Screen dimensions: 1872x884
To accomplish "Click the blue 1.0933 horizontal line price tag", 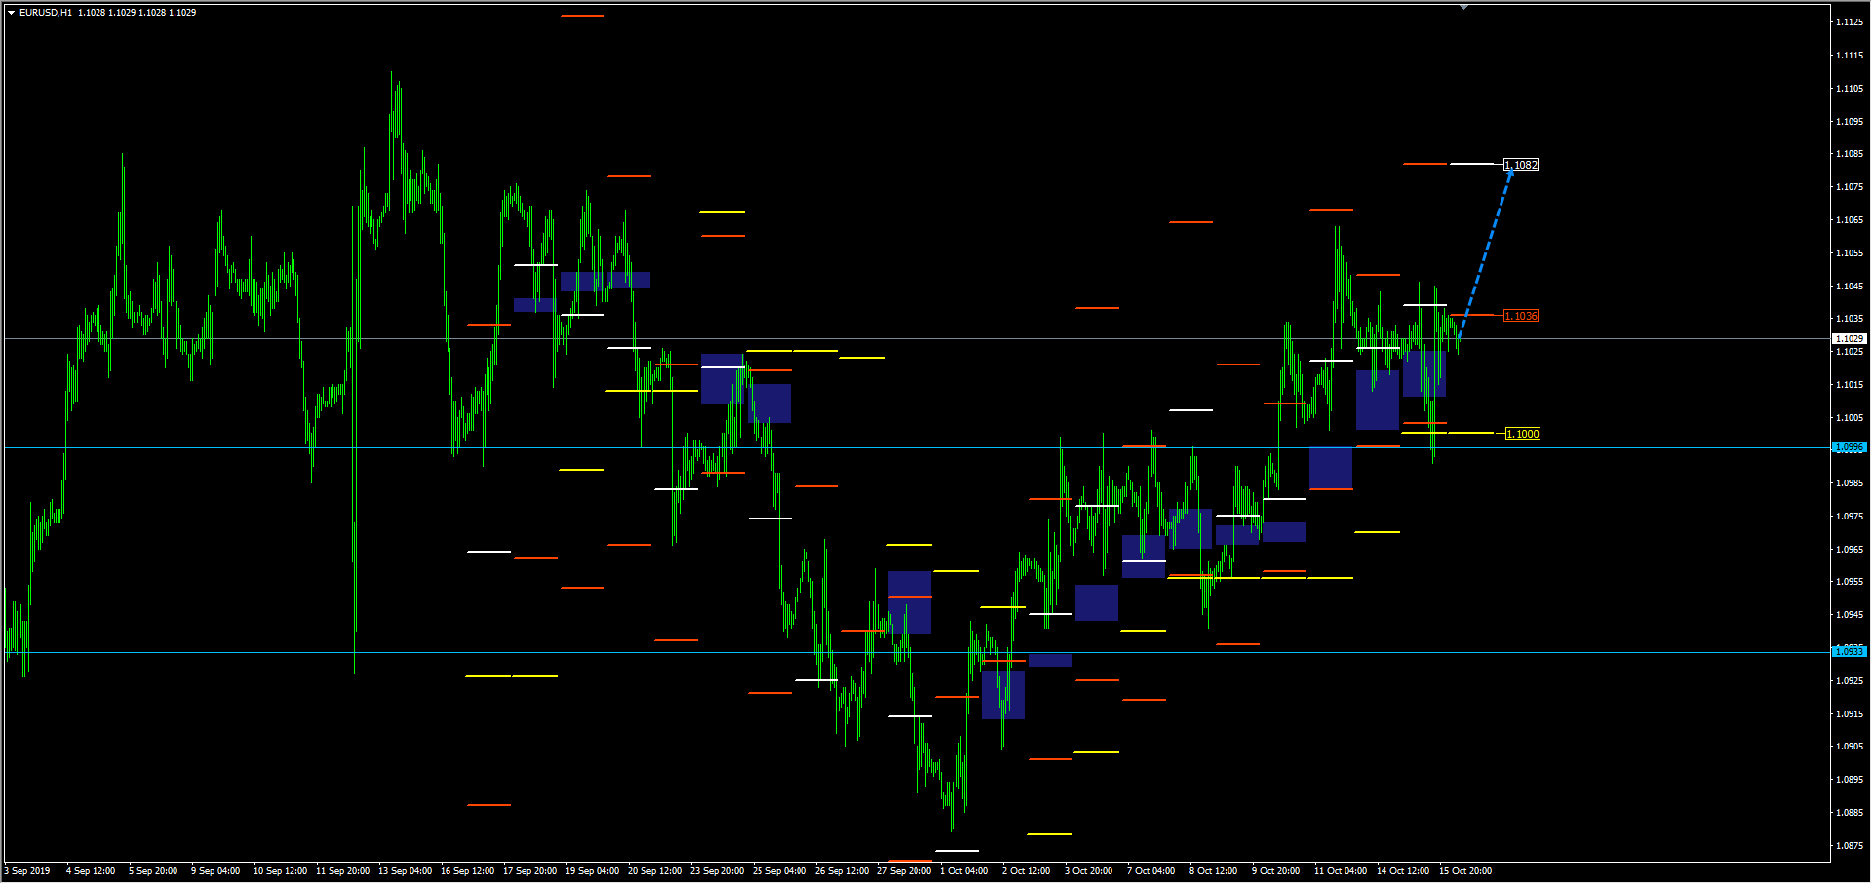I will (x=1850, y=651).
